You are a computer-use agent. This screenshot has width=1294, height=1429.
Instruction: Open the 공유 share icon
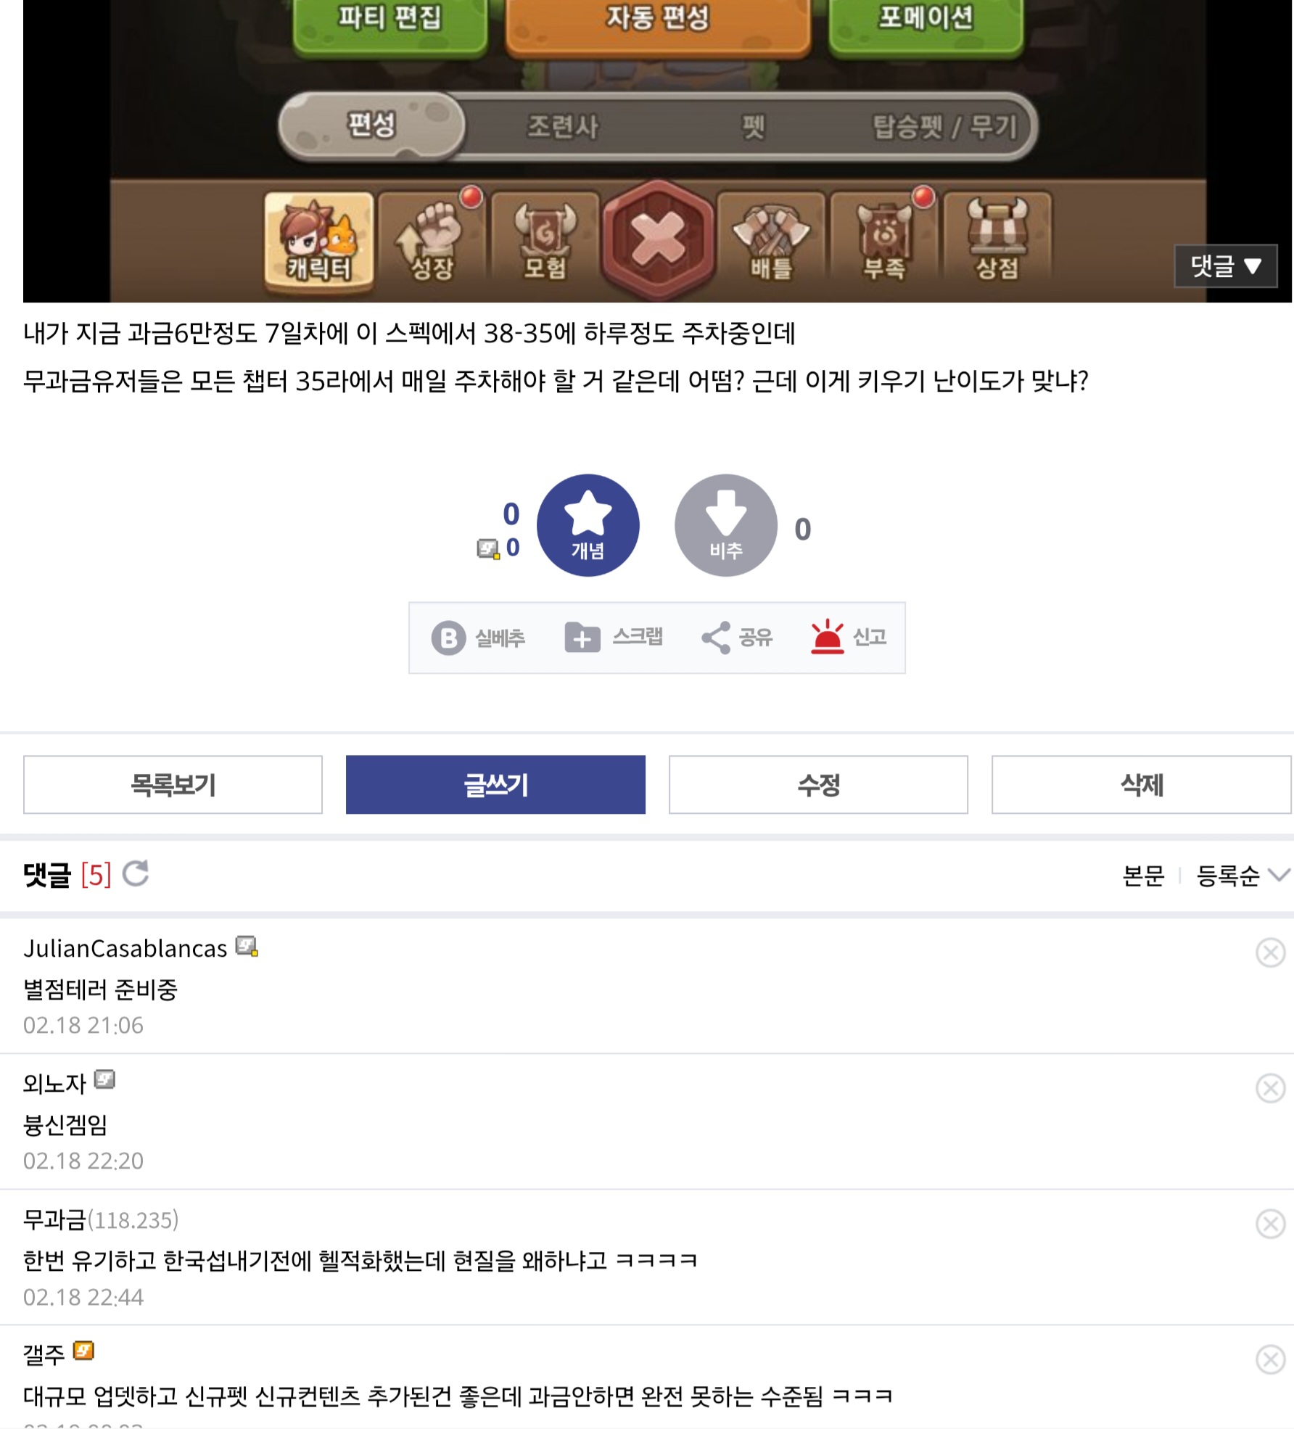(x=716, y=638)
